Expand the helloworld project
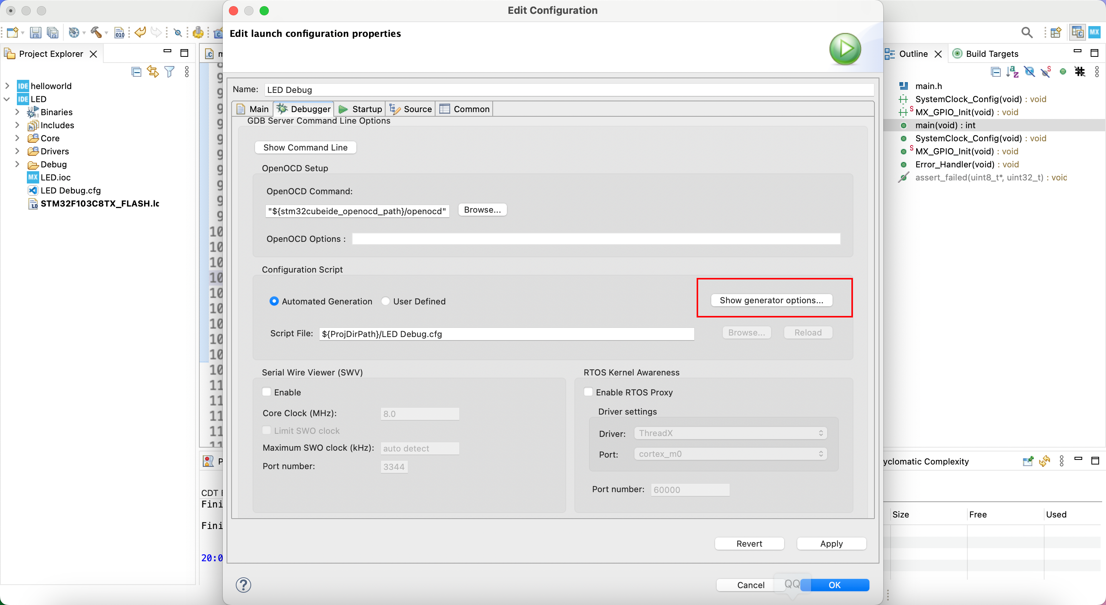This screenshot has width=1106, height=605. 7,86
